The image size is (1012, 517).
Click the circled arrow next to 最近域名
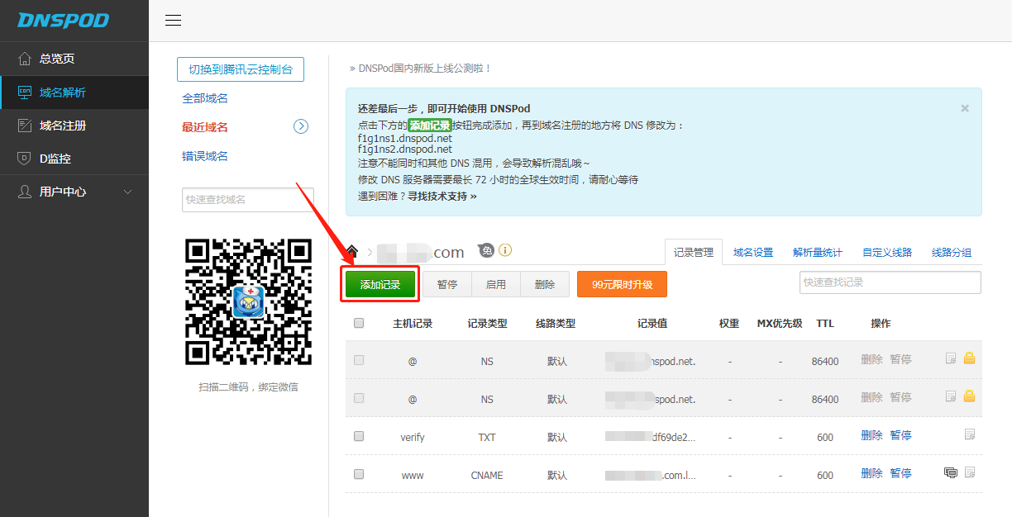coord(301,126)
